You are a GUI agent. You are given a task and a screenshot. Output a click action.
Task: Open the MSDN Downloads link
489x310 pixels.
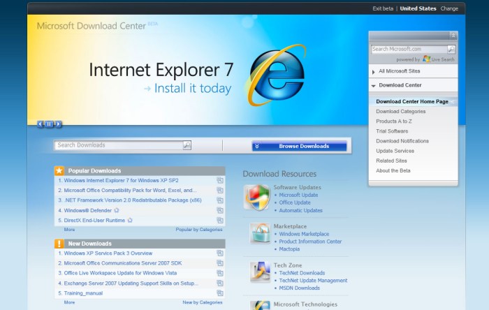[x=300, y=288]
